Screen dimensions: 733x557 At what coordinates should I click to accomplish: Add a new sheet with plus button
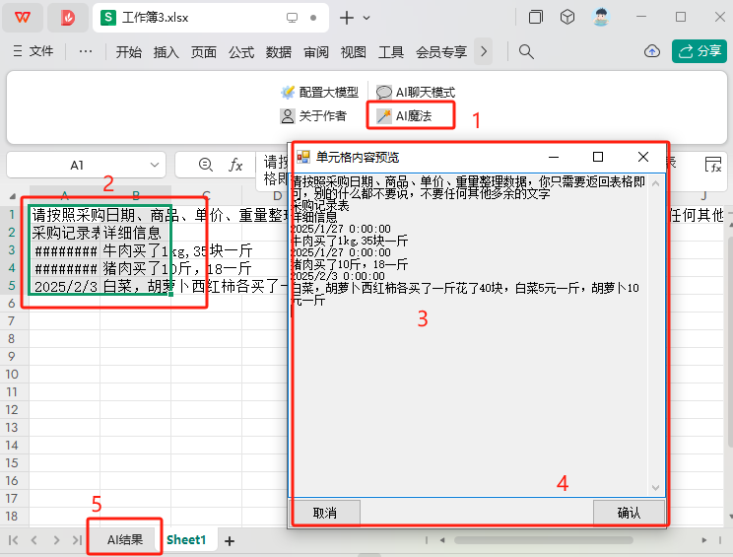[229, 541]
